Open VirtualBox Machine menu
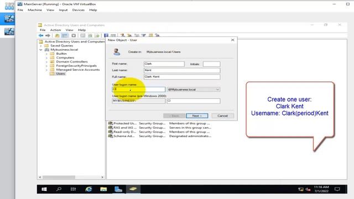Screen dimensions: 354x199 35,10
